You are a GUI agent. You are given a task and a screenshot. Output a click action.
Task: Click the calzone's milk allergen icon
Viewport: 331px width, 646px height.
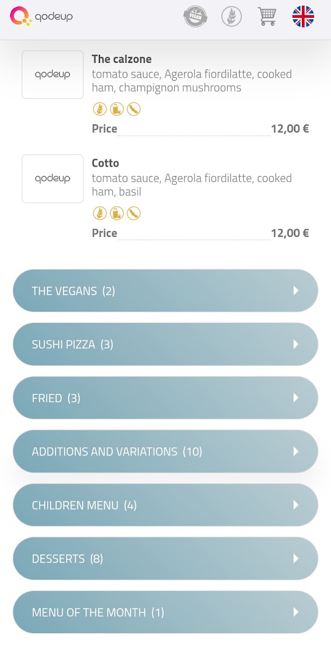coord(117,109)
